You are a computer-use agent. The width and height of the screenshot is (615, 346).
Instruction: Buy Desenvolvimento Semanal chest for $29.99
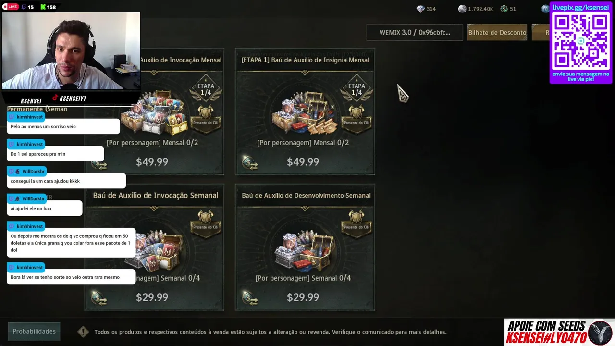point(303,297)
